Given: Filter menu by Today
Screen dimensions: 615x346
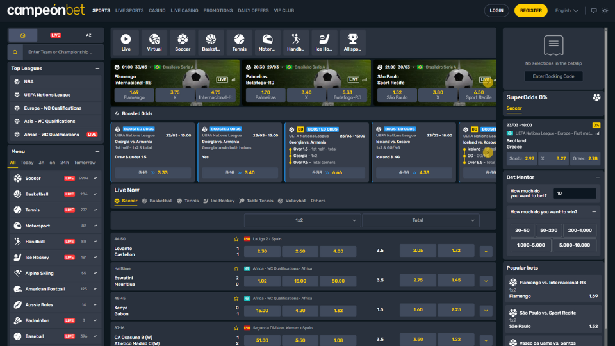Looking at the screenshot, I should (27, 163).
